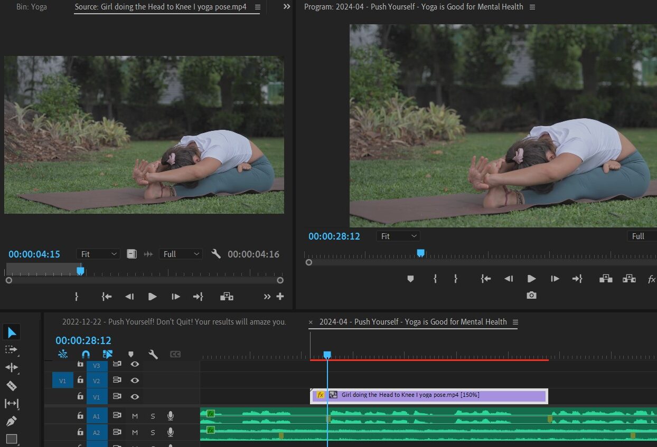Switch to 2022-12-22 Push Yourself sequence tab
This screenshot has height=447, width=657.
pyautogui.click(x=174, y=322)
